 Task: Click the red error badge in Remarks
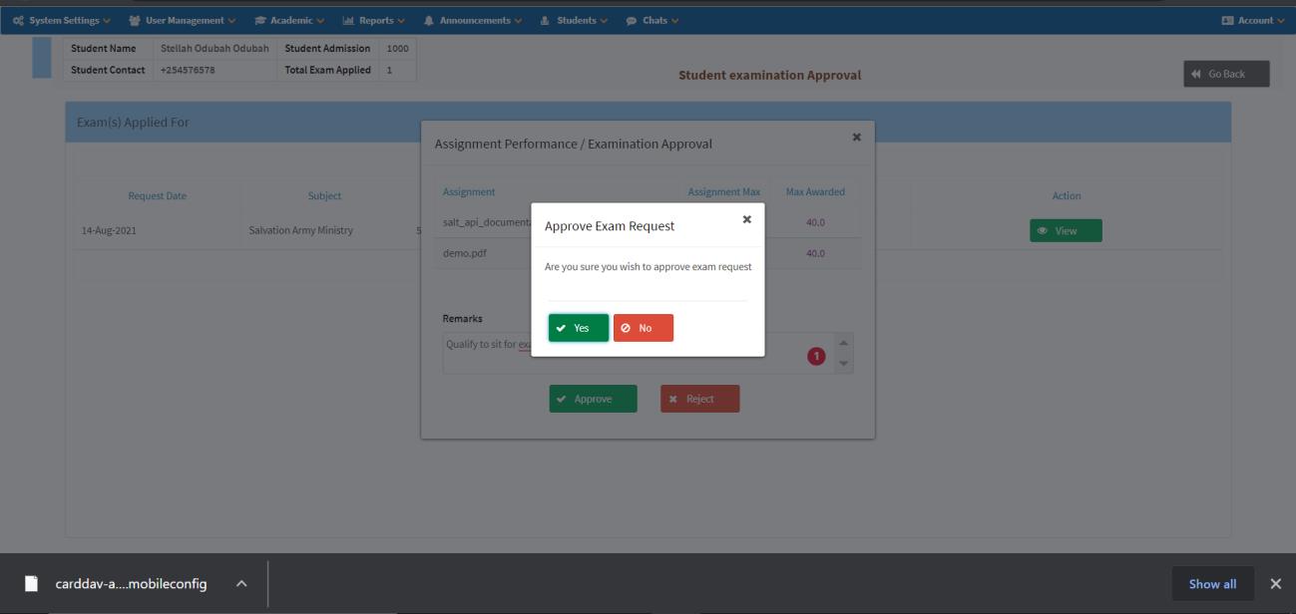click(816, 356)
